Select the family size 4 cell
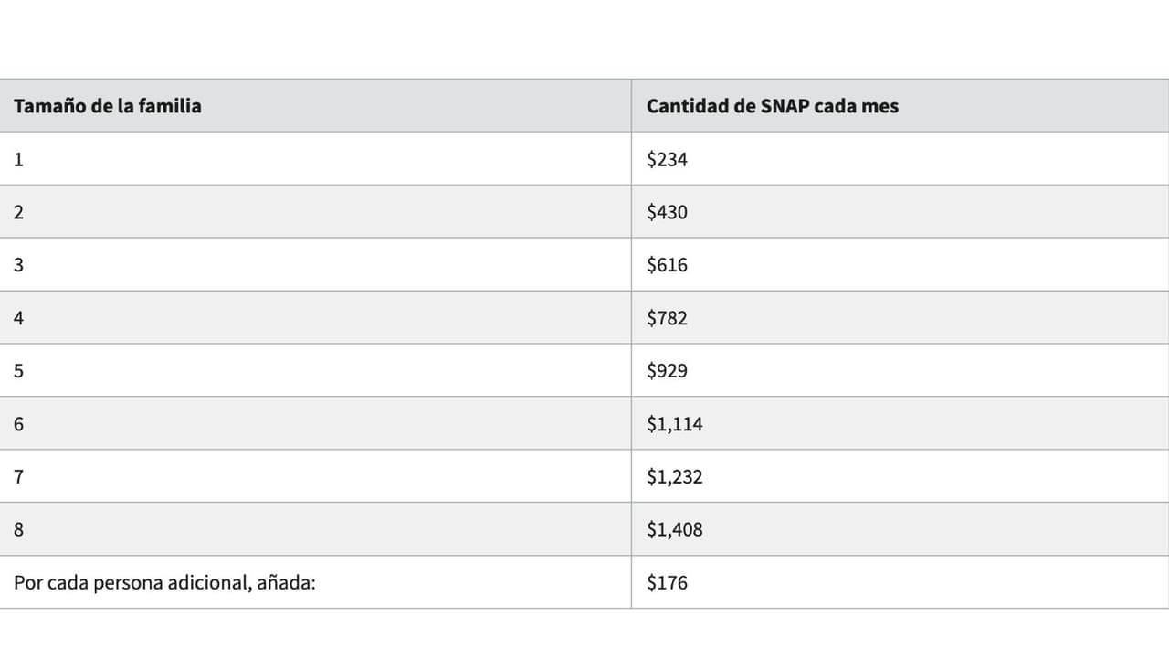This screenshot has height=659, width=1169. click(19, 318)
